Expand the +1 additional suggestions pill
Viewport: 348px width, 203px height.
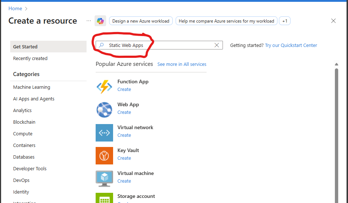285,21
